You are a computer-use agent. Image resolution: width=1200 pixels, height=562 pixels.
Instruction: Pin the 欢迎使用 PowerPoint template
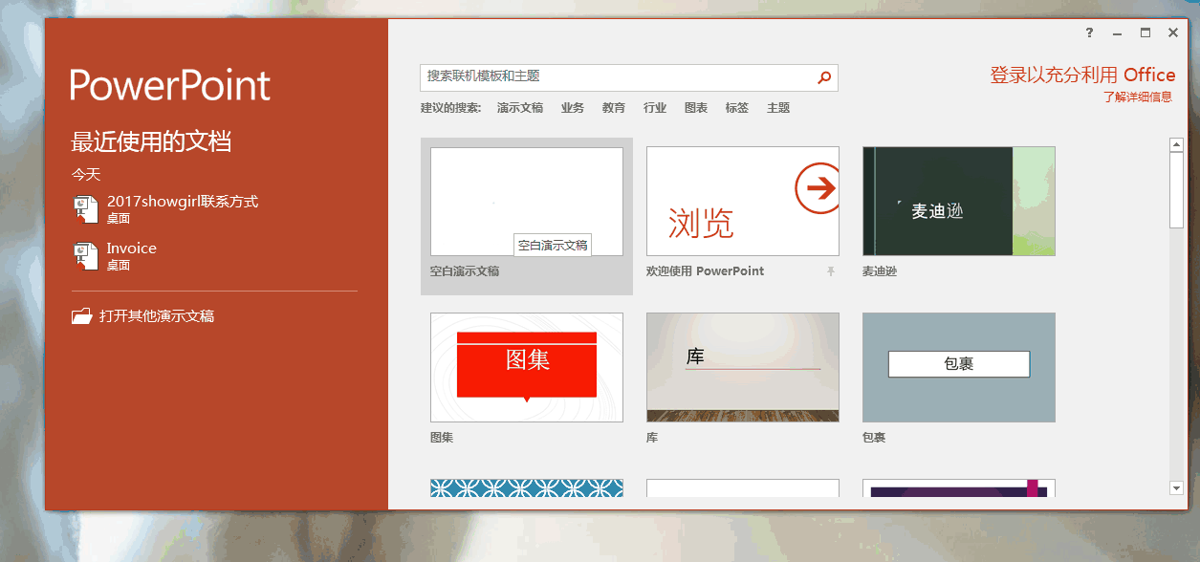point(831,271)
